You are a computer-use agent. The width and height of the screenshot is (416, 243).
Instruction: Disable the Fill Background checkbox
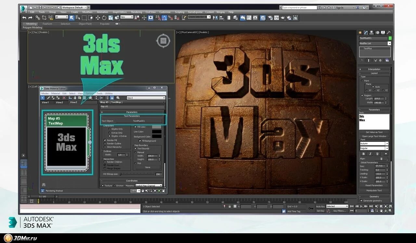(x=140, y=141)
